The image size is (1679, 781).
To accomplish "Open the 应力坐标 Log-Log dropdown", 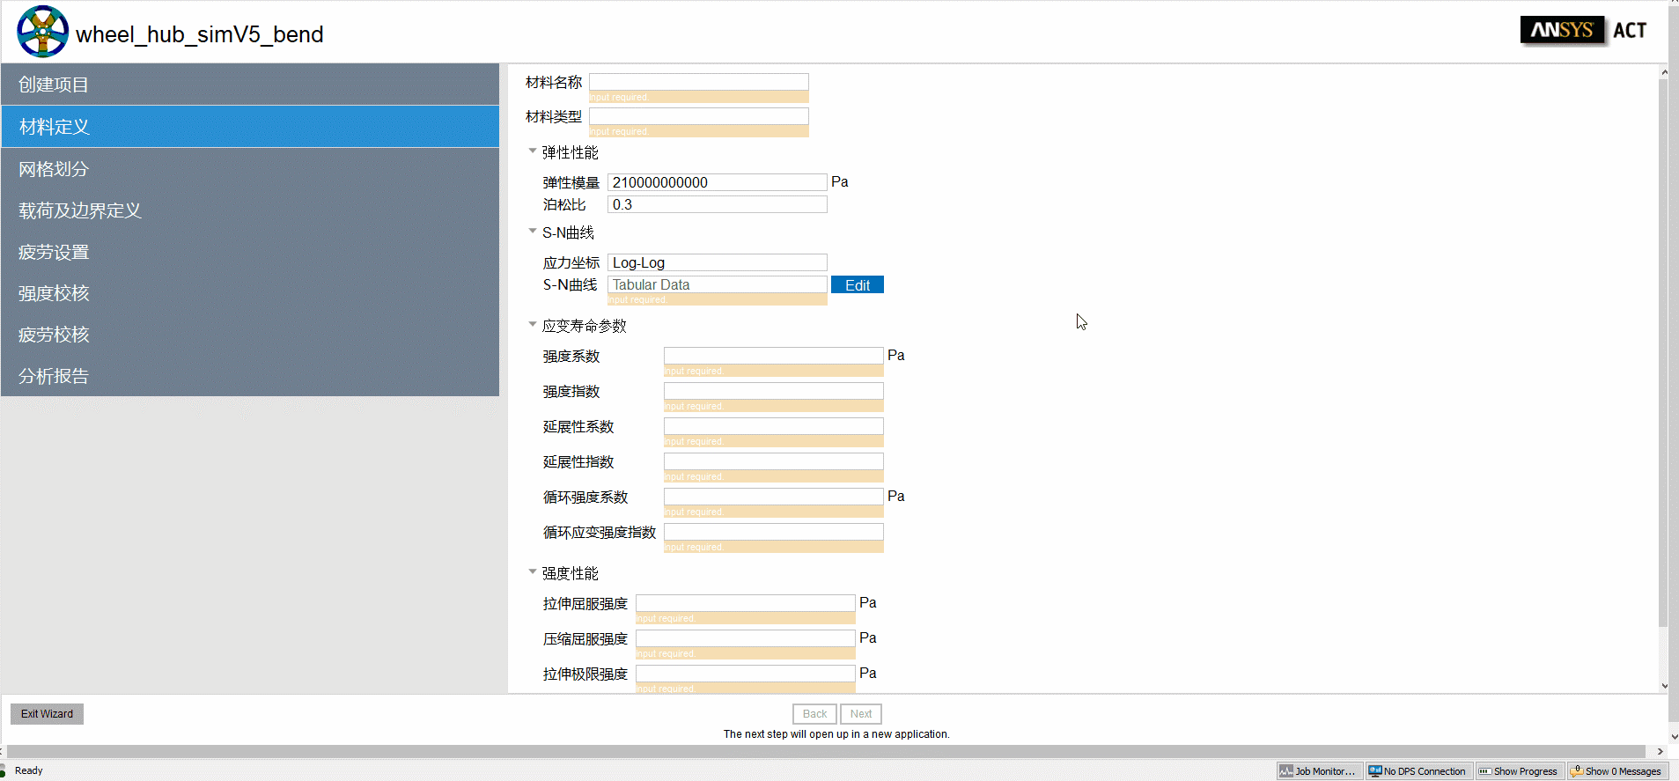I will pos(717,262).
